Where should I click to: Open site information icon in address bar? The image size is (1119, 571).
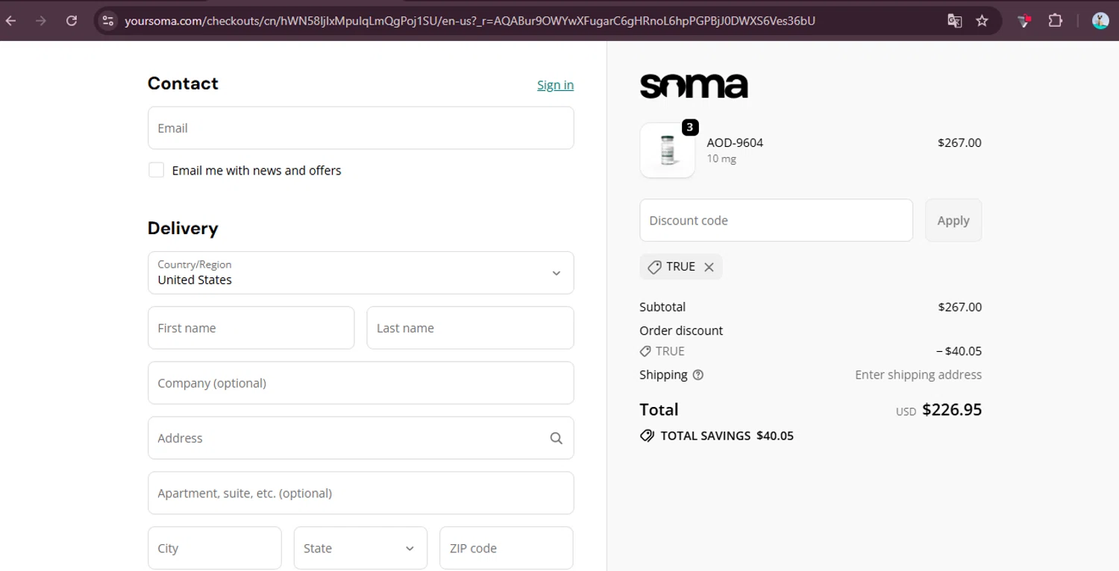108,20
